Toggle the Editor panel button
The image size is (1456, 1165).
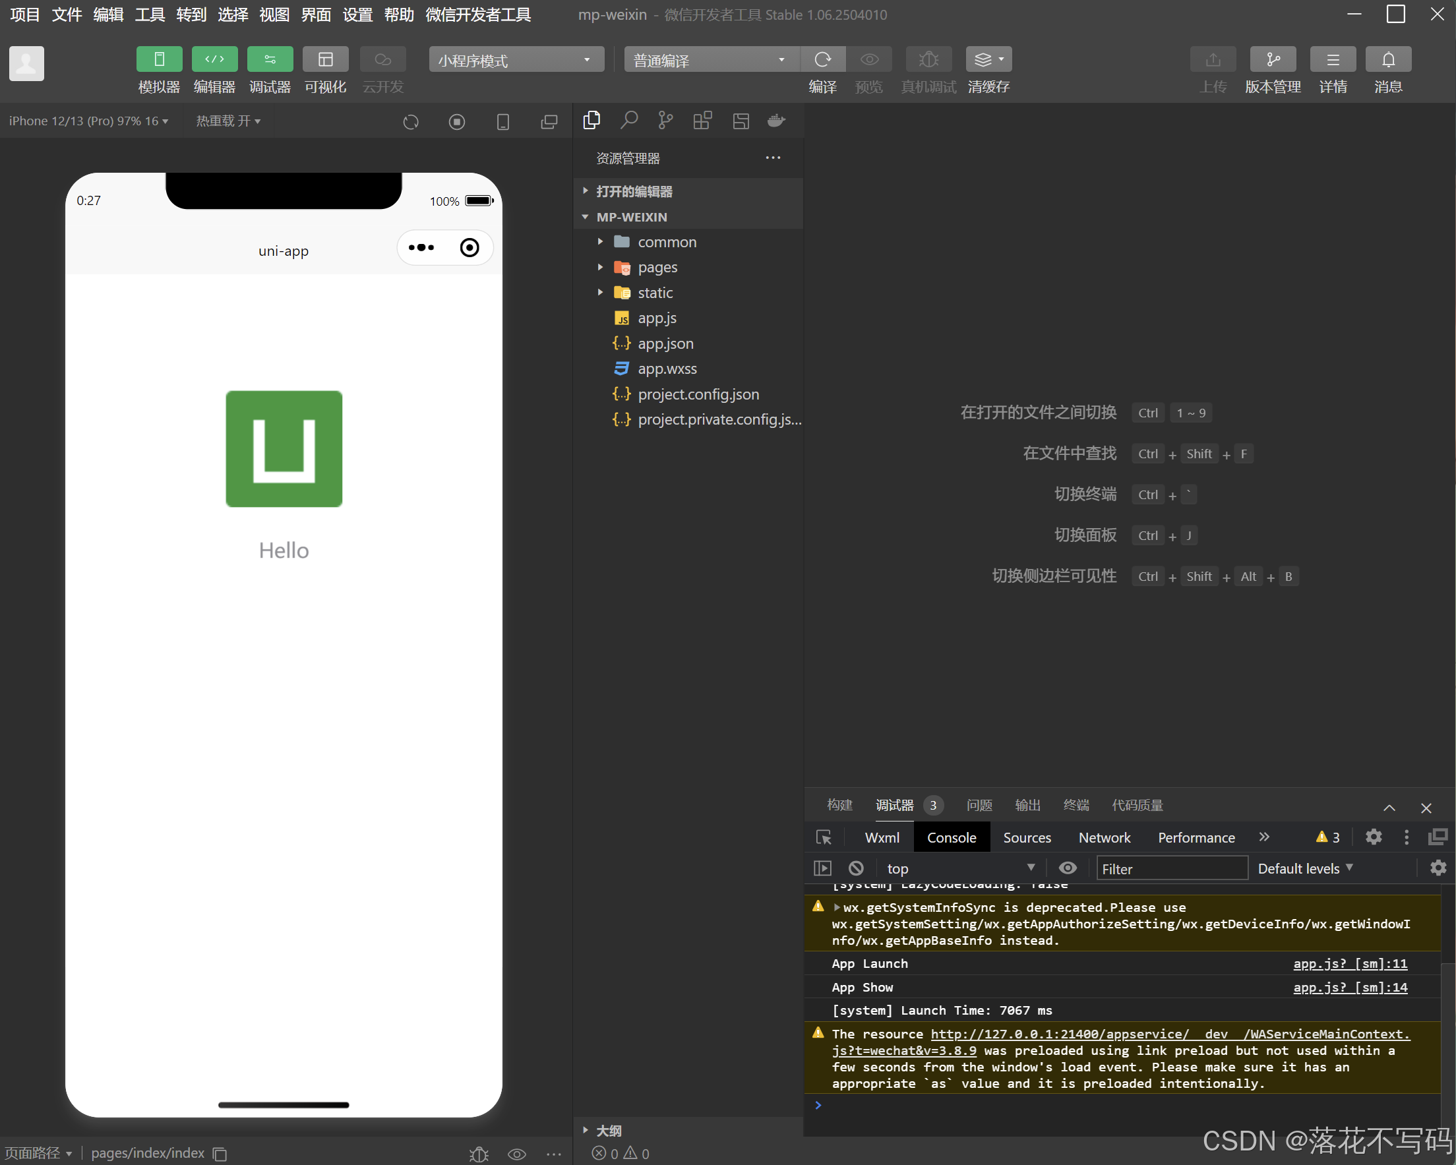pyautogui.click(x=214, y=59)
